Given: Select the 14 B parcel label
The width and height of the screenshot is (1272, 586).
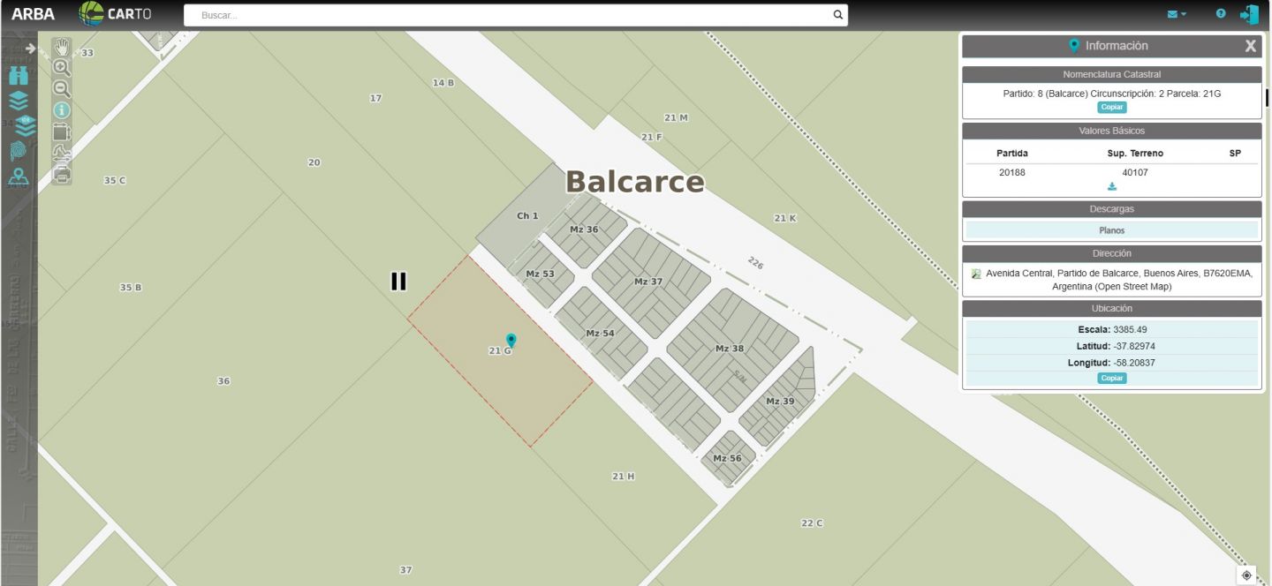Looking at the screenshot, I should [x=443, y=83].
